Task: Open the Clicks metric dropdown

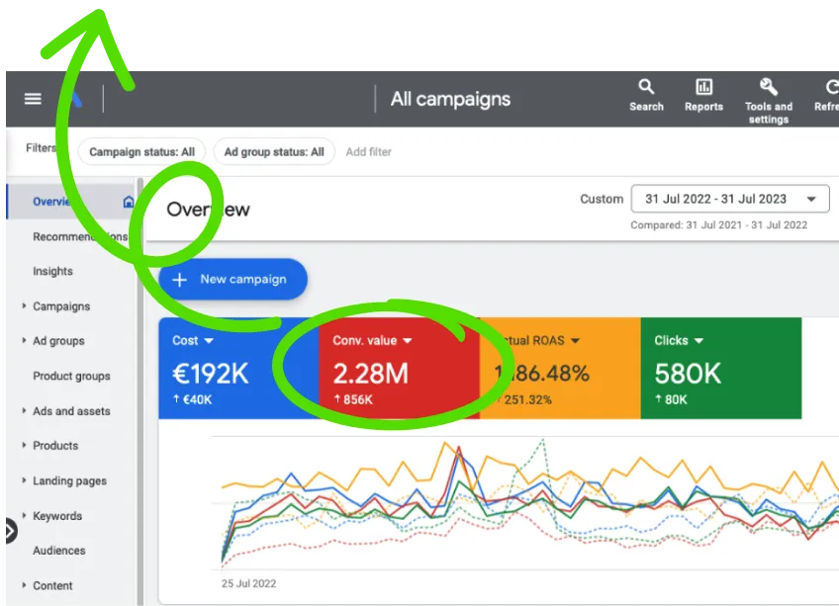Action: pyautogui.click(x=699, y=341)
